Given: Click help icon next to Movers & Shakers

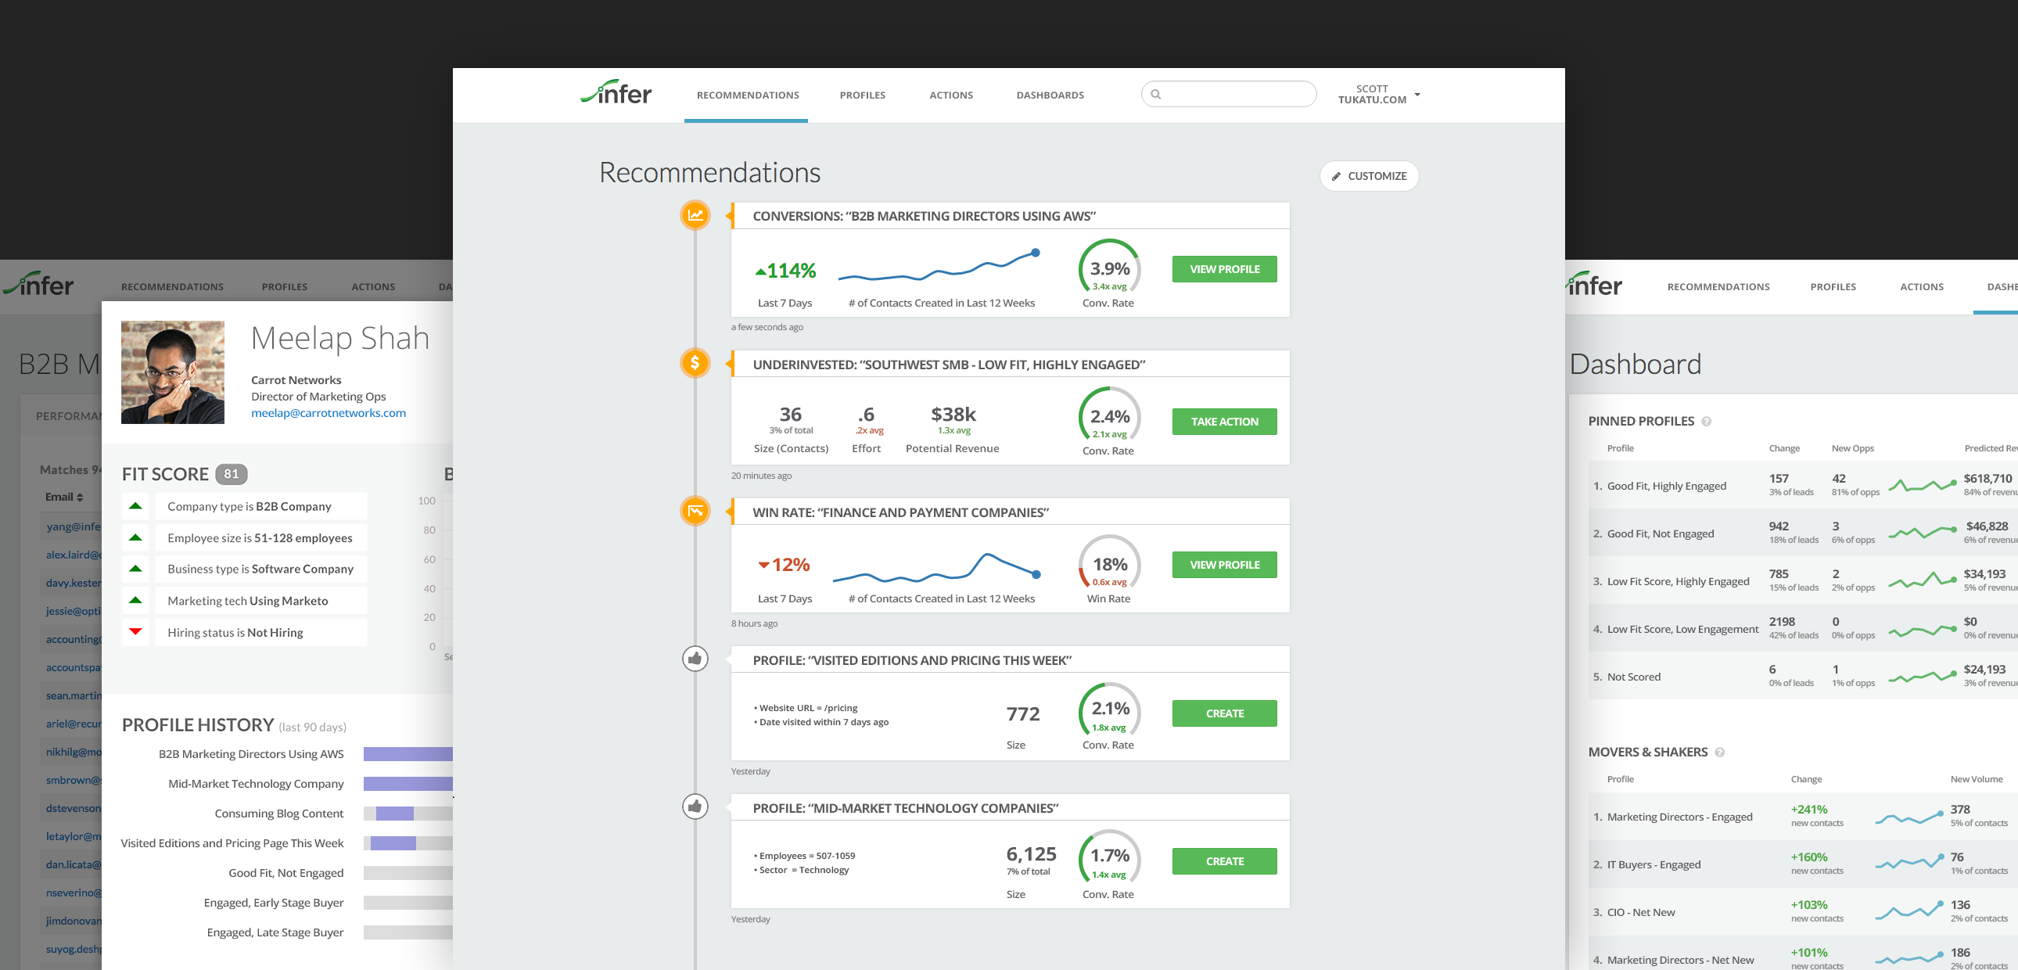Looking at the screenshot, I should tap(1719, 753).
